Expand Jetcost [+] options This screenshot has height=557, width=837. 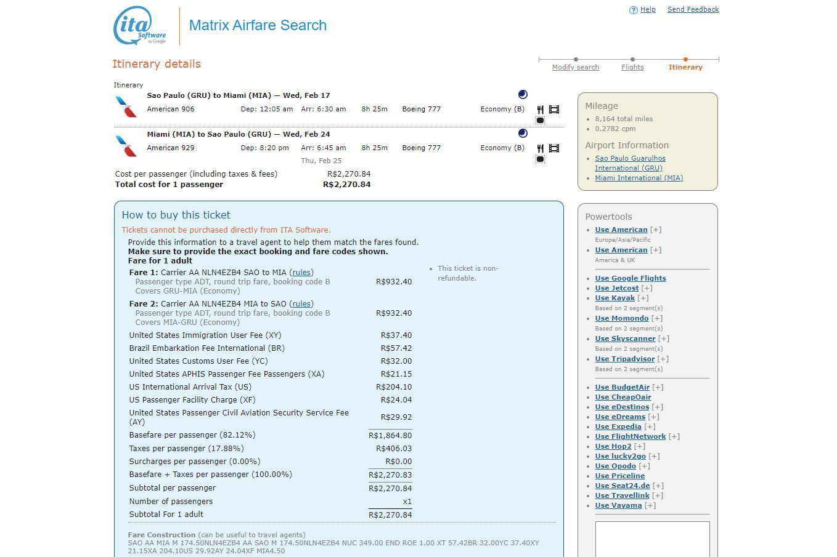tap(647, 288)
